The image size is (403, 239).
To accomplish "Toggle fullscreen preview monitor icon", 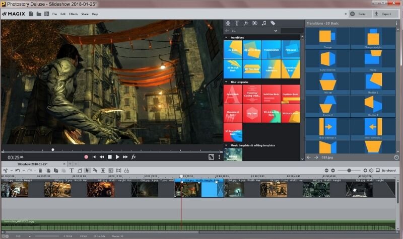I will (211, 157).
